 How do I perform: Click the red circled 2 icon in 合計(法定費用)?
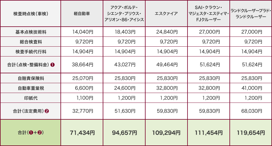(x=47, y=111)
